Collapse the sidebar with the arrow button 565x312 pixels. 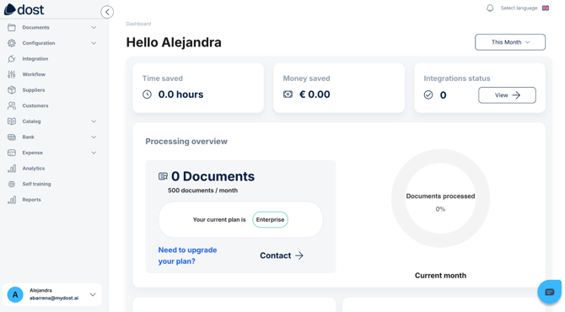(x=107, y=13)
